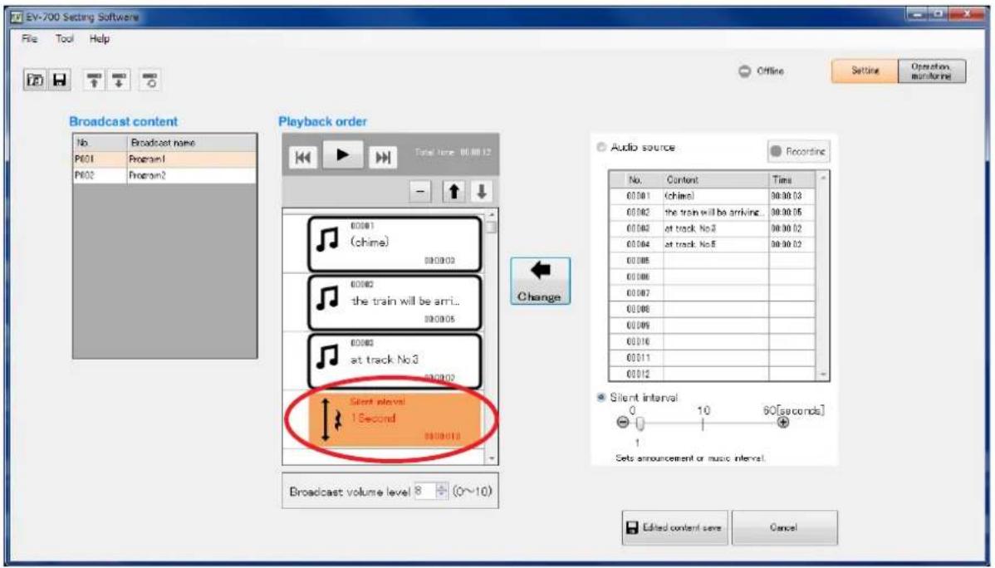This screenshot has width=995, height=568.
Task: Click the EV-700 title bar app icon
Action: click(x=17, y=17)
